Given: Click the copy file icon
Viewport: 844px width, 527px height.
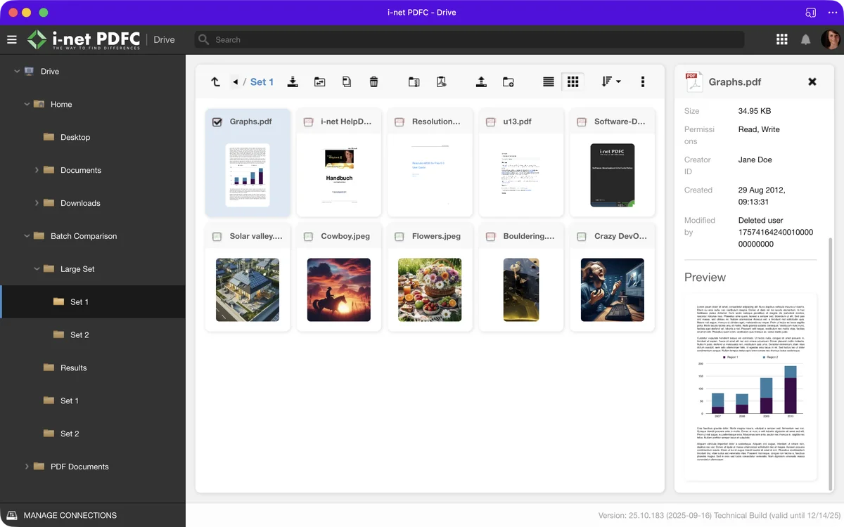Looking at the screenshot, I should (x=347, y=82).
